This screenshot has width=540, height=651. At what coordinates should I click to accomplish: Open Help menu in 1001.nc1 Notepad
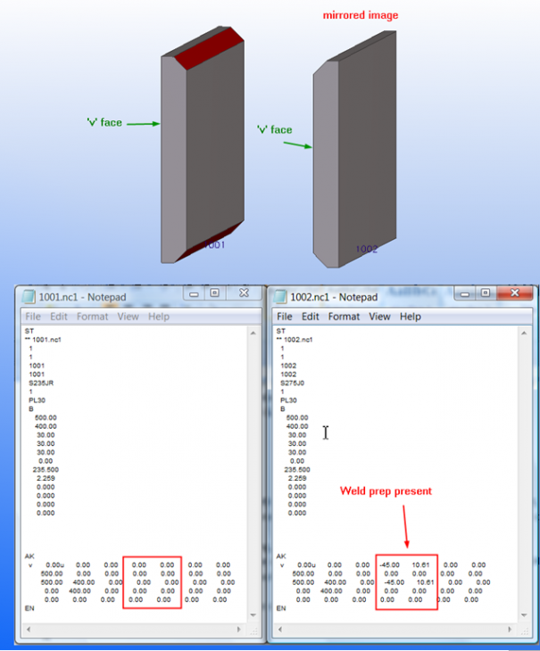click(159, 317)
